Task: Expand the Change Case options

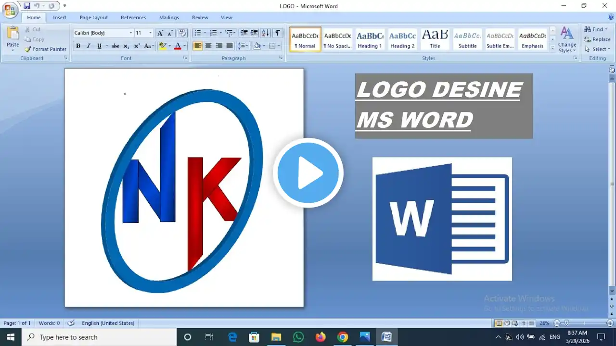Action: click(149, 46)
